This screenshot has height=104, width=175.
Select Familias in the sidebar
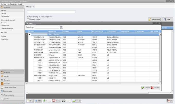point(3,36)
